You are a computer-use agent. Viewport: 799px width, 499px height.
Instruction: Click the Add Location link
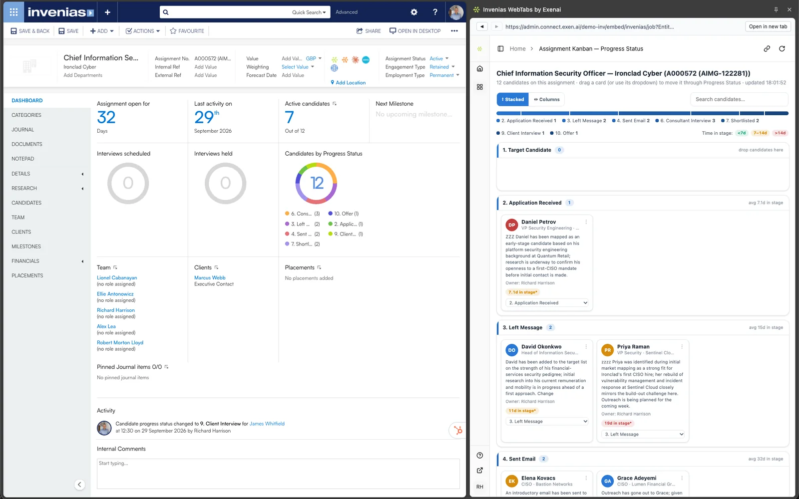pos(348,82)
